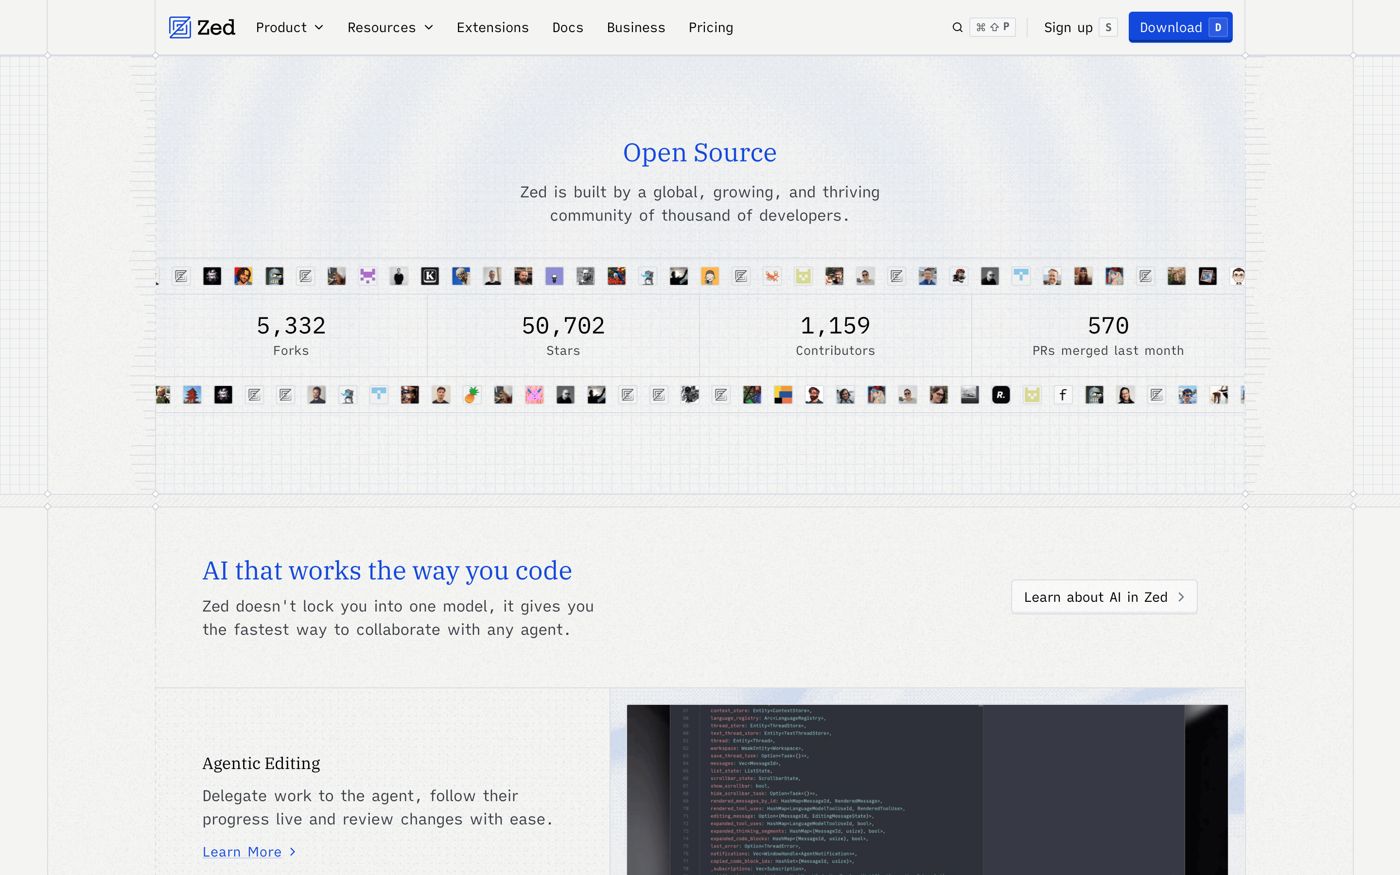Open the Business nav link
Viewport: 1400px width, 875px height.
636,27
